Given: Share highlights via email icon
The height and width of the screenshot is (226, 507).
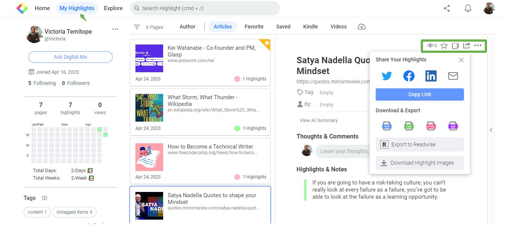Looking at the screenshot, I should [x=453, y=76].
